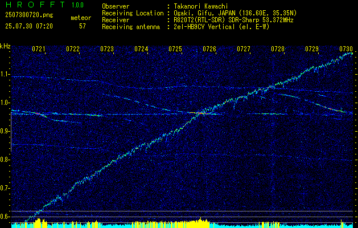This screenshot has width=358, height=228.
Task: Click the Receiver field label
Action: [116, 20]
